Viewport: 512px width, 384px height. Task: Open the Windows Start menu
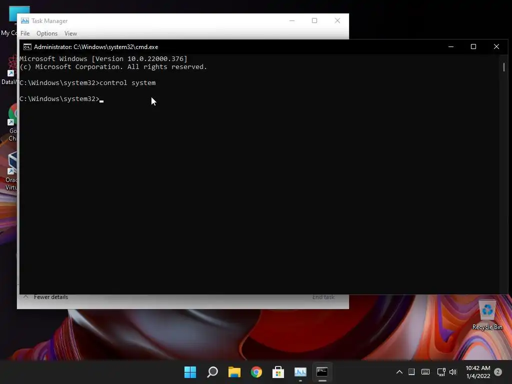tap(190, 372)
